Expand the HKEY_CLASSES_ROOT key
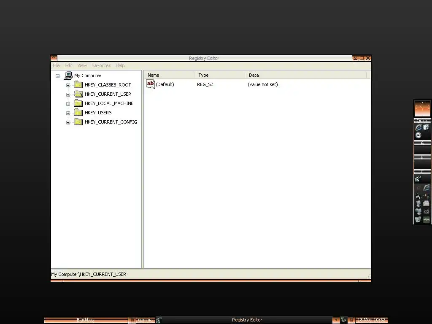 point(68,85)
